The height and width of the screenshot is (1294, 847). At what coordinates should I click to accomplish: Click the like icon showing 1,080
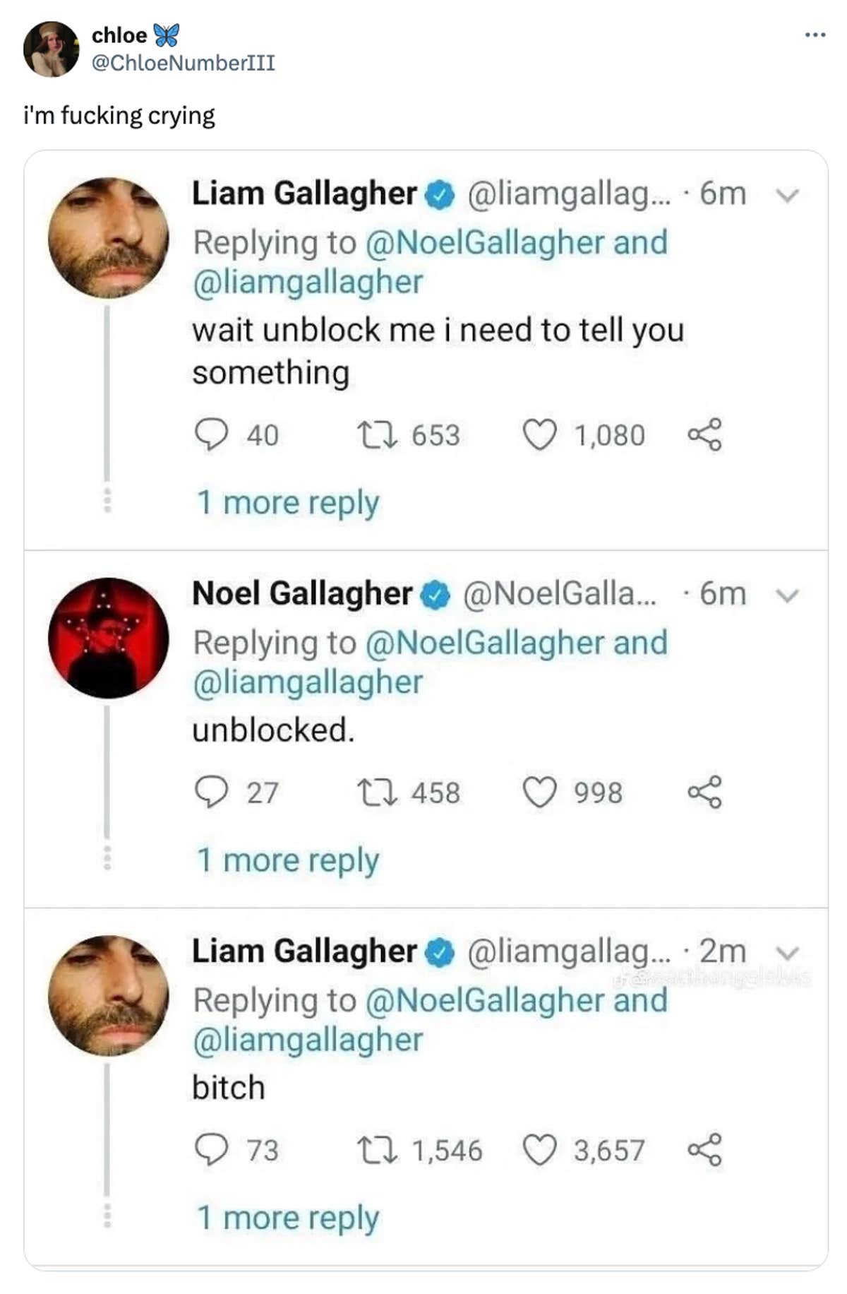click(541, 436)
